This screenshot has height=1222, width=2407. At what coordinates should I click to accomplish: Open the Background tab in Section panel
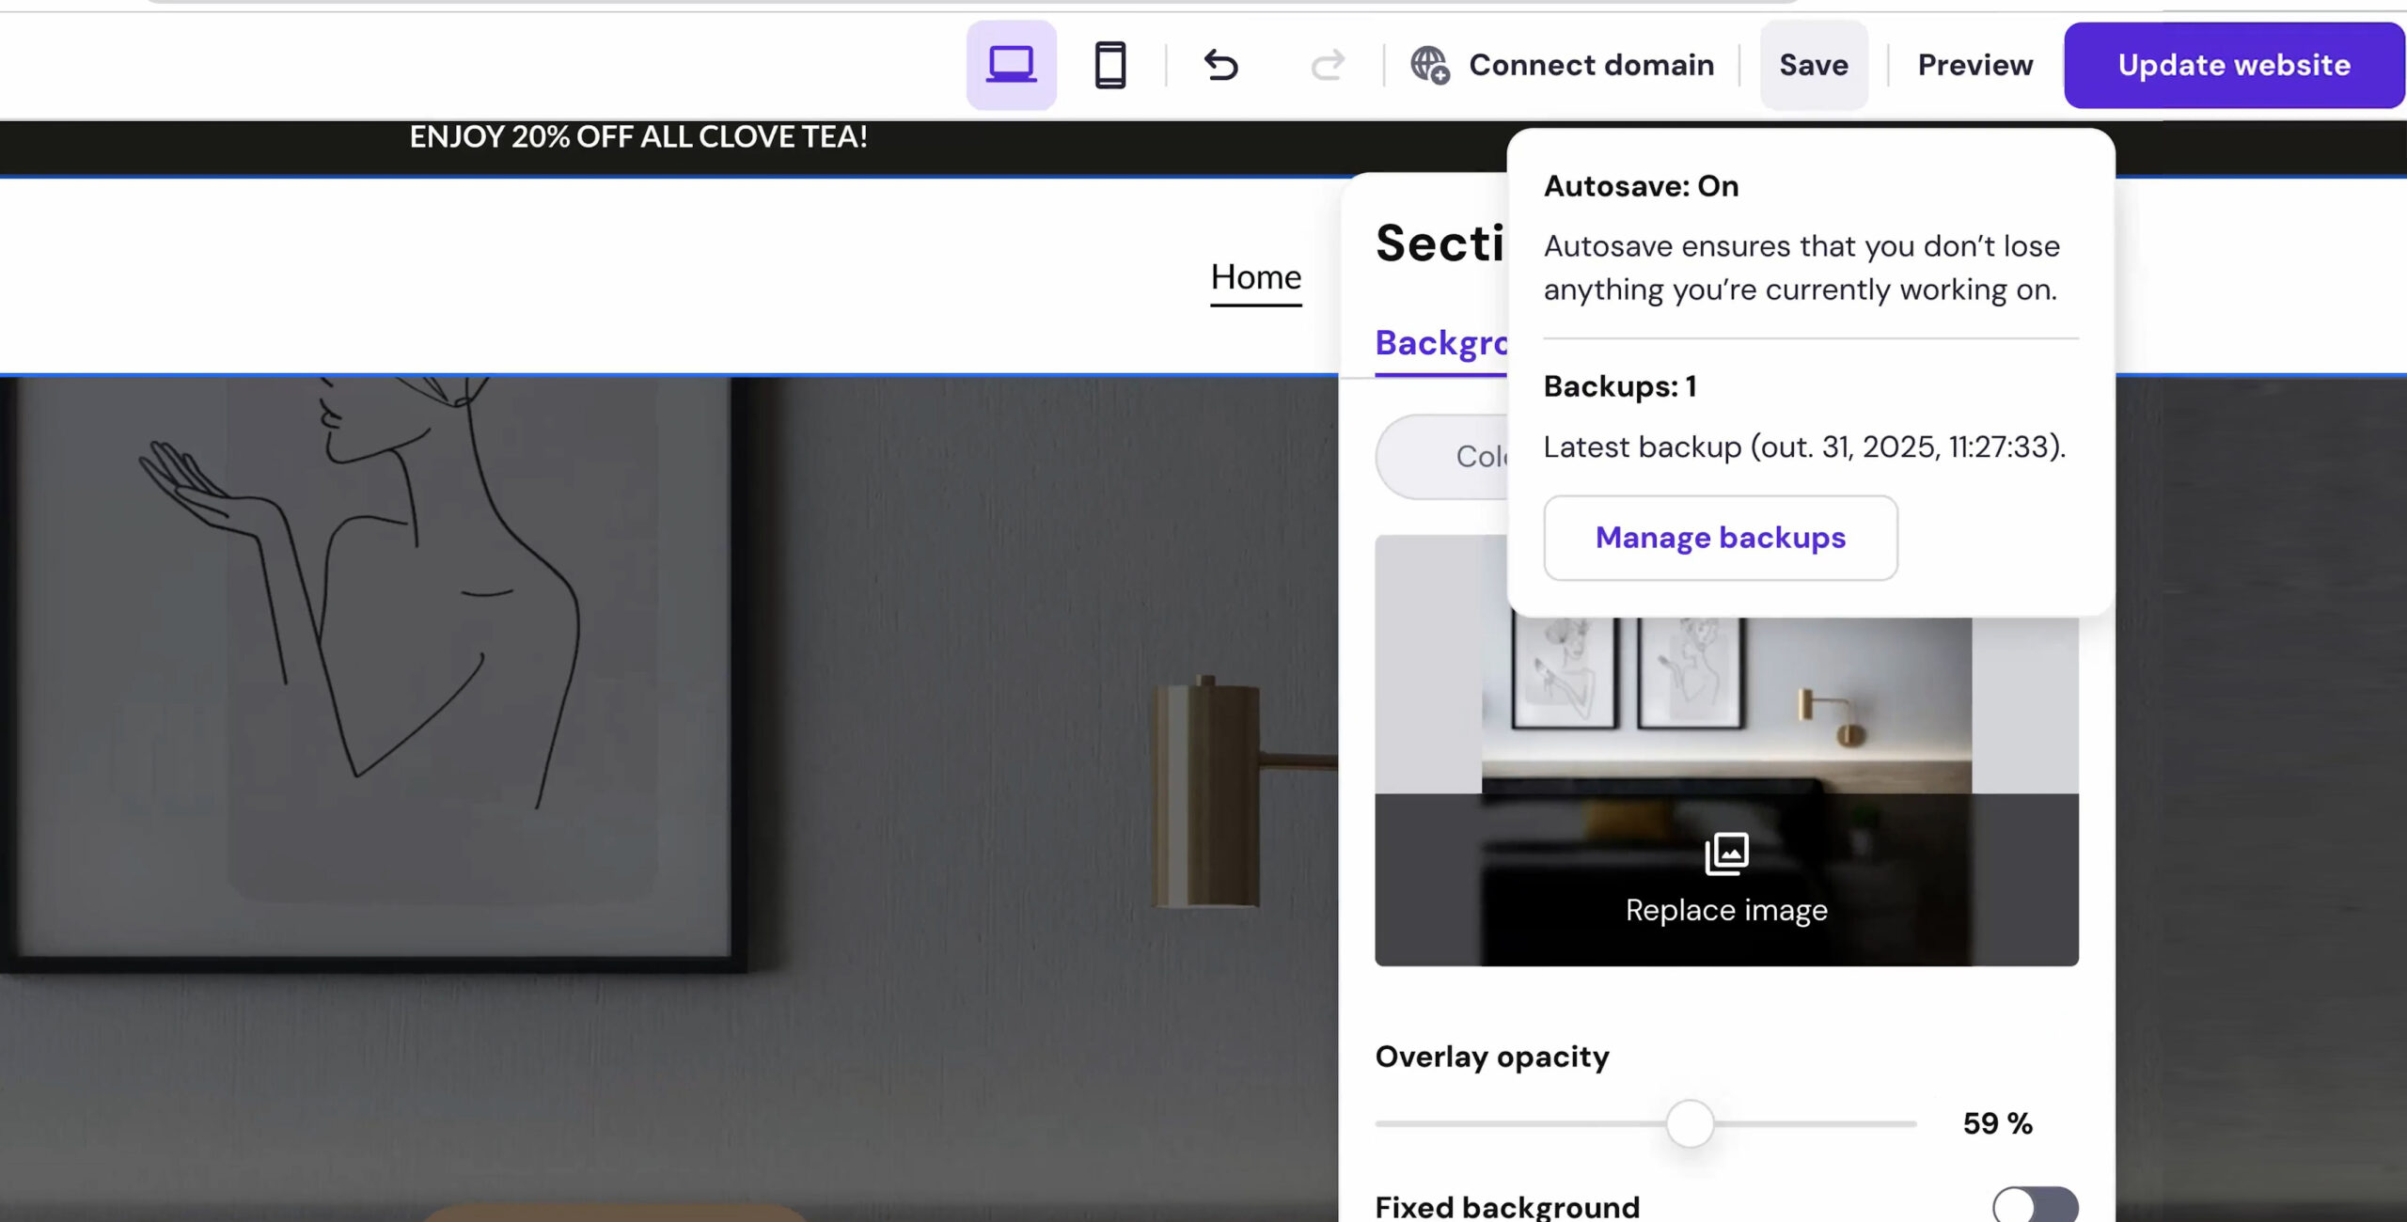[x=1441, y=341]
